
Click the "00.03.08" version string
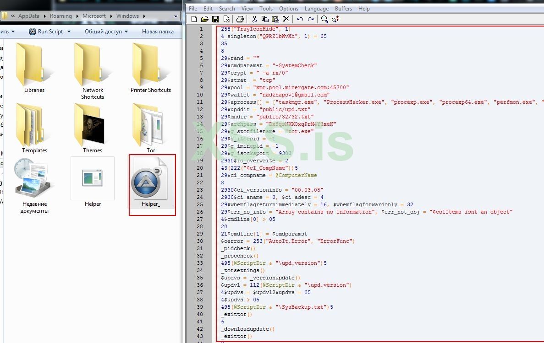tap(308, 190)
